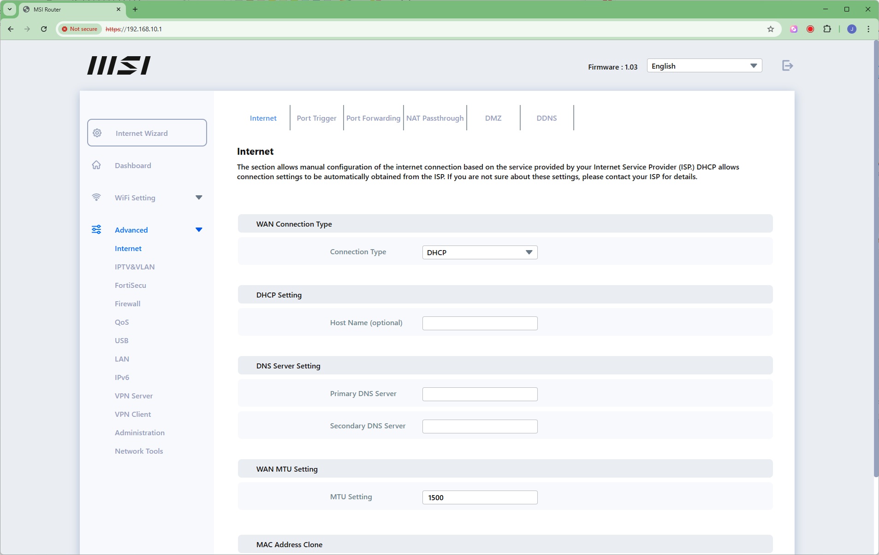Click the Primary DNS Server field

pos(480,394)
